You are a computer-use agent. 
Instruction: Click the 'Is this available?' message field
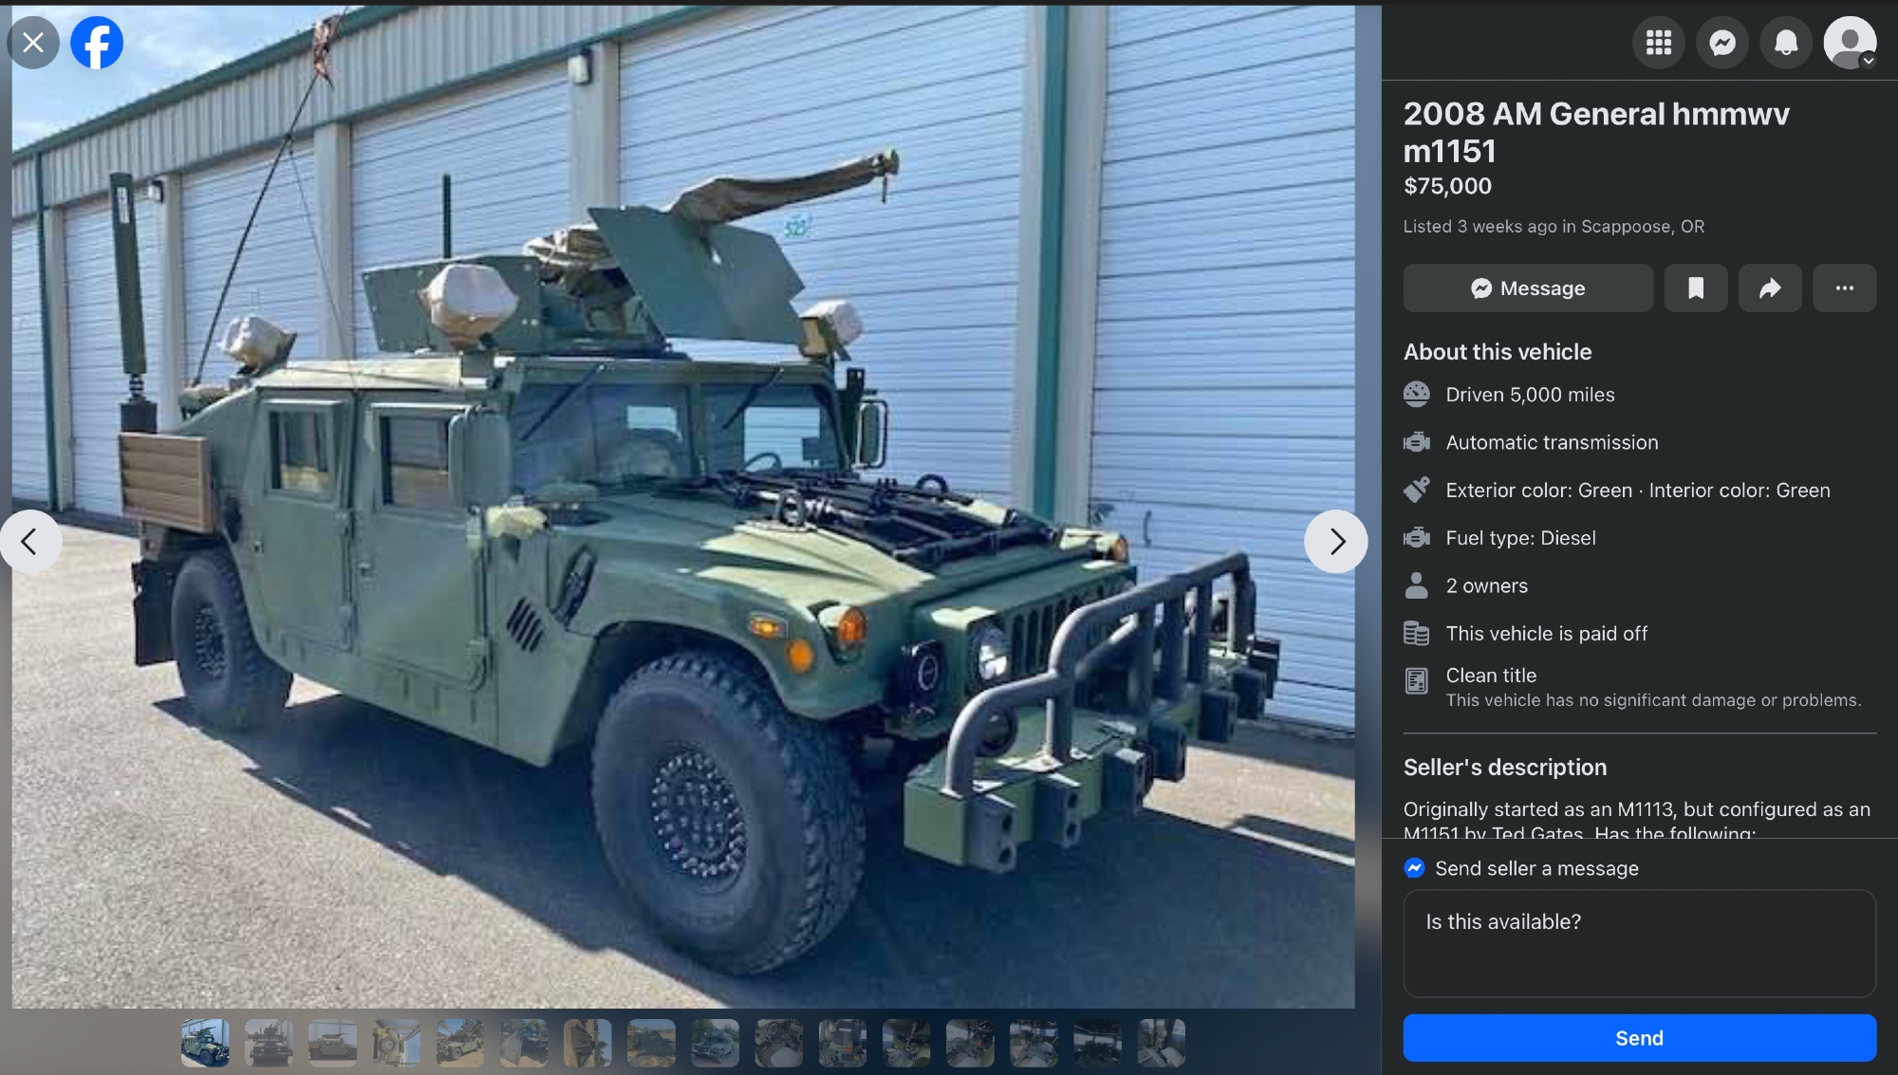[1639, 943]
